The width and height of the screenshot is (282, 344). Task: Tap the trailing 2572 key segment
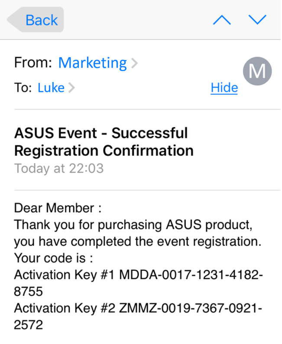pos(28,325)
